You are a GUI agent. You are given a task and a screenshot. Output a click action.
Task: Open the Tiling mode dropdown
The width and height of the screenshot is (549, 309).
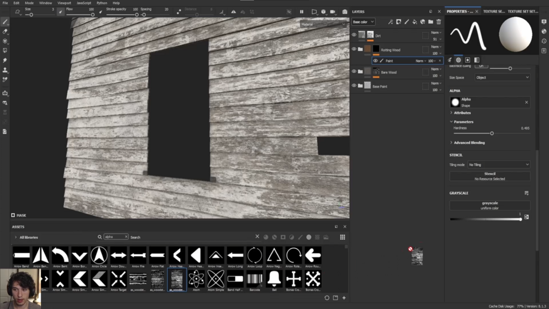click(x=499, y=165)
